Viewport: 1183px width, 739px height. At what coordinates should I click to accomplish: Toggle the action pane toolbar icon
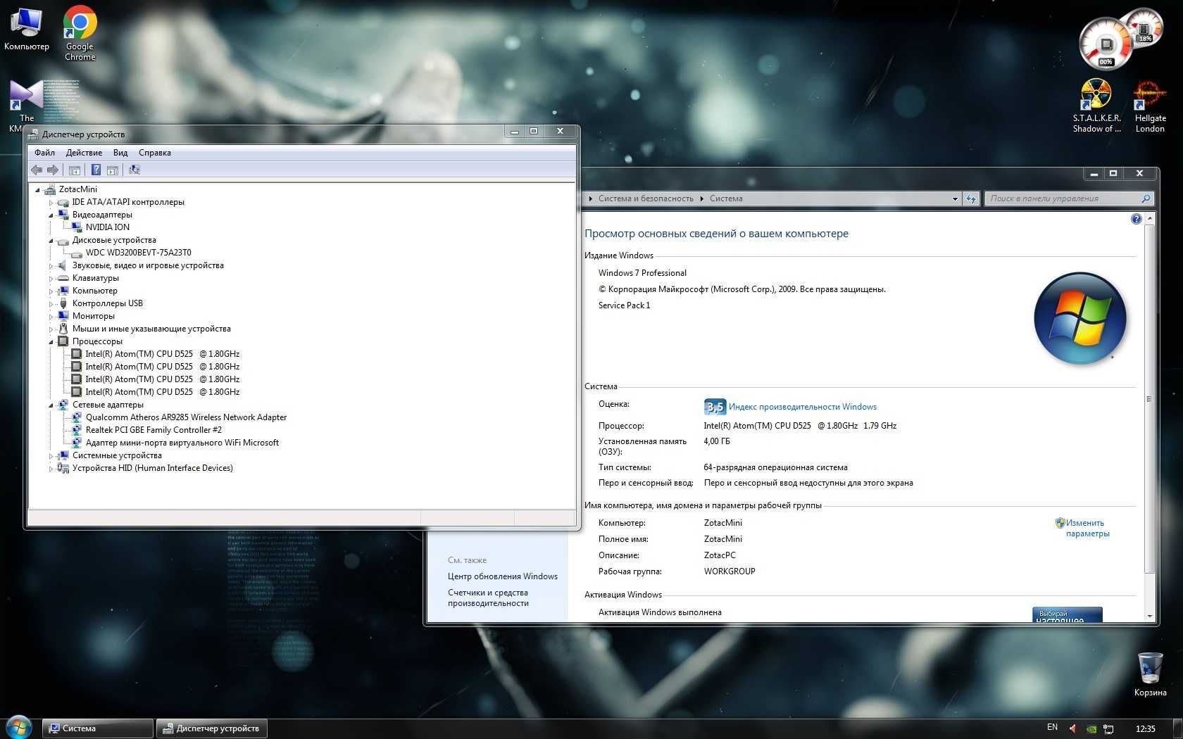click(x=113, y=170)
